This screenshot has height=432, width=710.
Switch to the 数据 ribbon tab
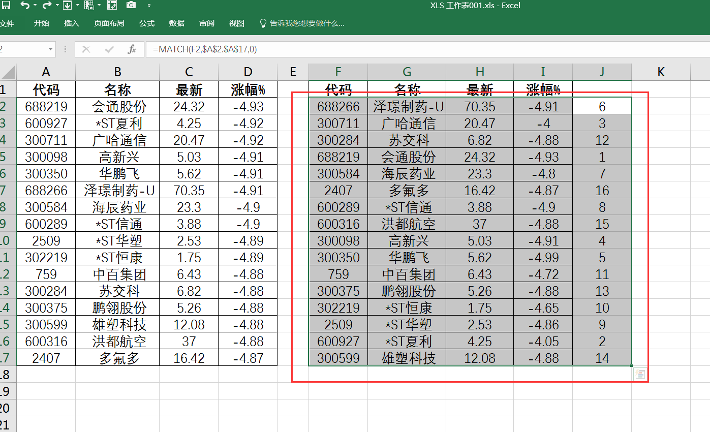coord(177,23)
